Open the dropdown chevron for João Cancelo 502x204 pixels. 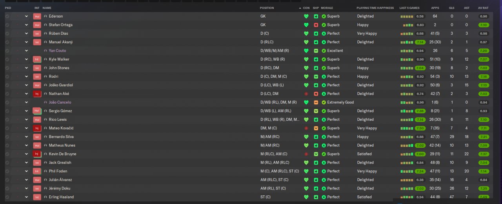click(27, 102)
